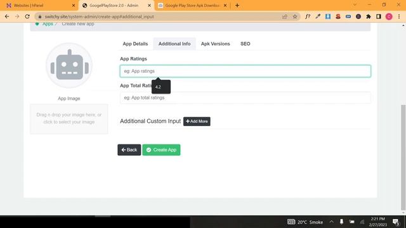Click the battery tray icon

coord(351,222)
